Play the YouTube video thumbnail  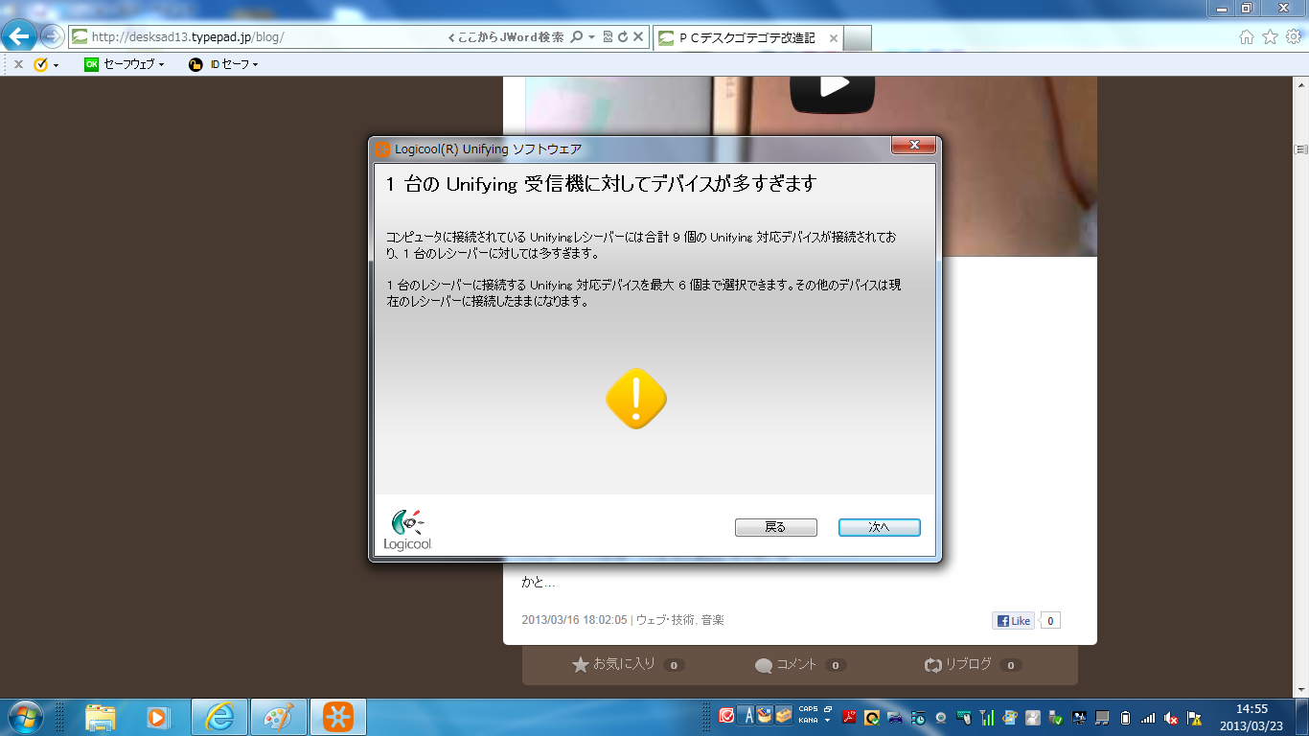point(833,86)
